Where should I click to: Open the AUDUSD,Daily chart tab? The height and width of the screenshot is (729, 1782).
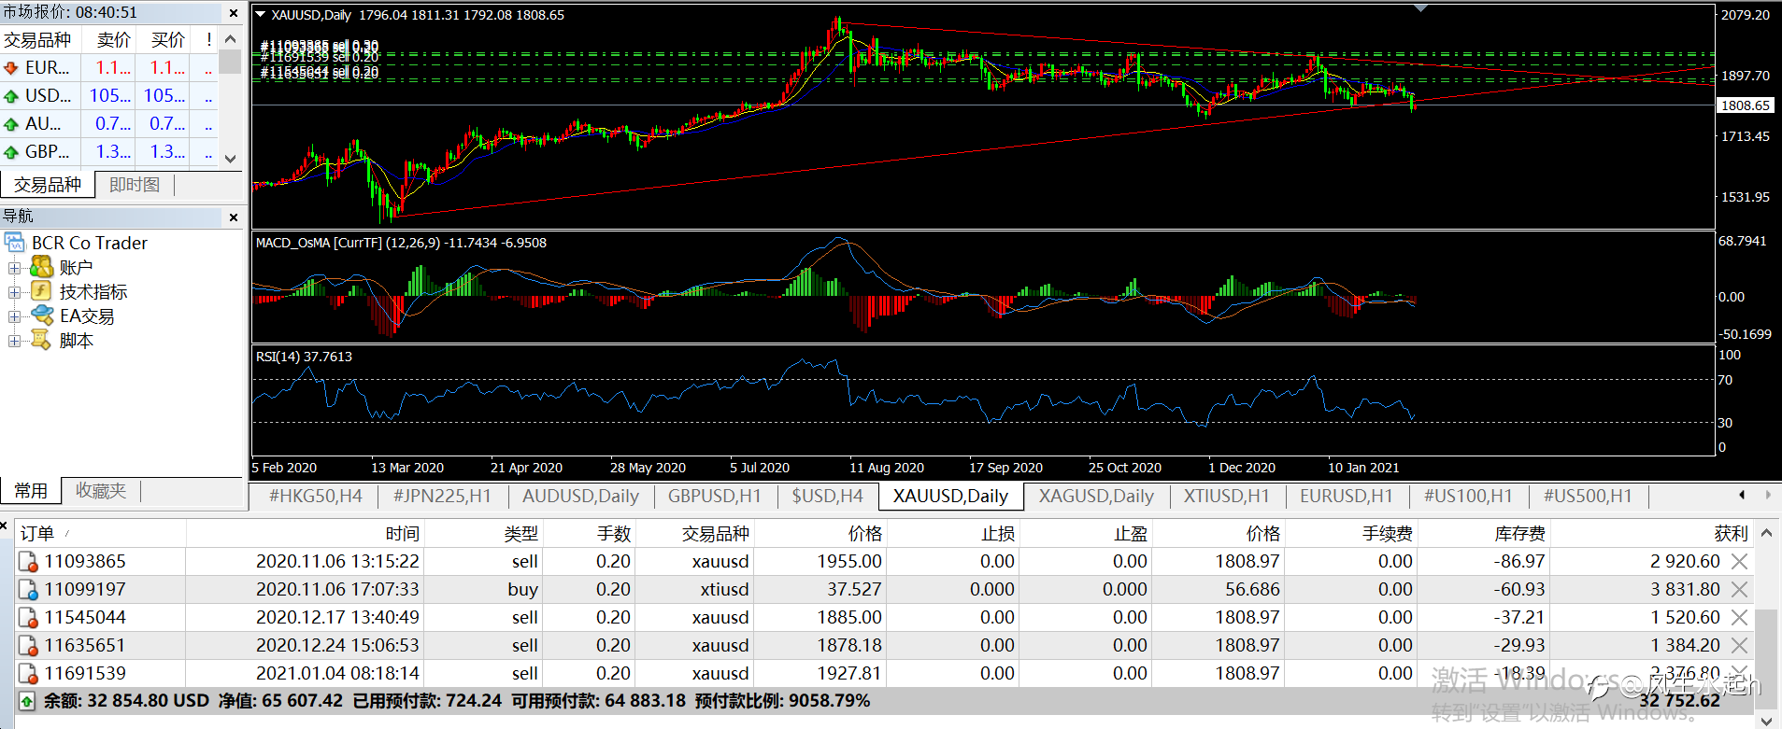click(580, 496)
